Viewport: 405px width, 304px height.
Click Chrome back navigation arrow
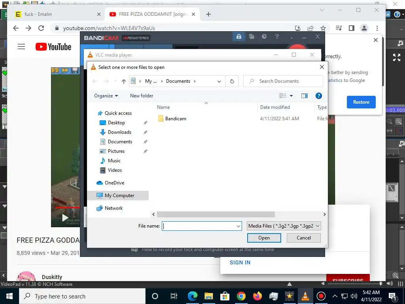(x=16, y=28)
